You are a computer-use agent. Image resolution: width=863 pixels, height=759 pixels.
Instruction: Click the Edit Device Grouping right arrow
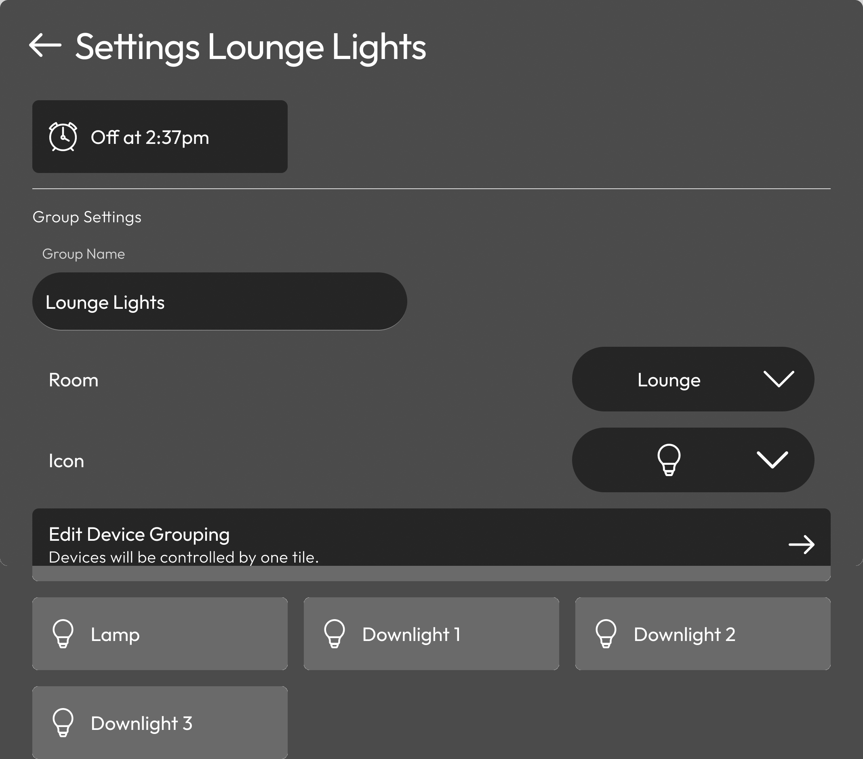coord(801,544)
